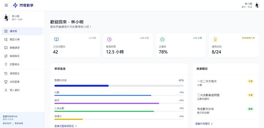Go to 題型分類 in the sidebar
The height and width of the screenshot is (128, 264).
coord(22,39)
